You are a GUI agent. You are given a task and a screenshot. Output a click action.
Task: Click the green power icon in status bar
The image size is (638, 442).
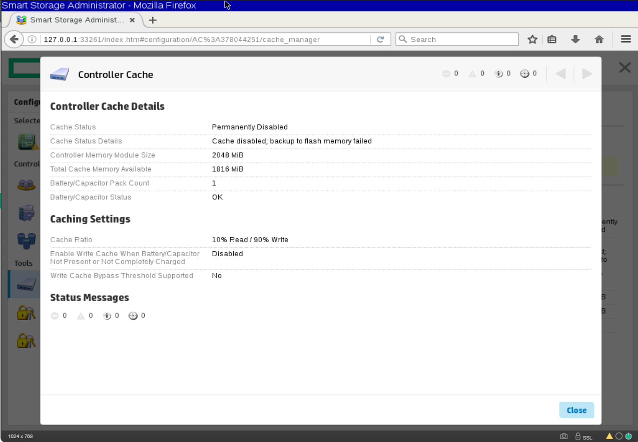tap(628, 436)
